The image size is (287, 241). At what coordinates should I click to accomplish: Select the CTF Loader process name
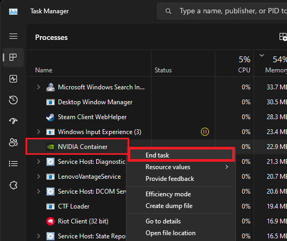[x=73, y=206]
